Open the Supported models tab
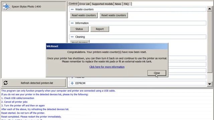The width and height of the screenshot is (214, 120). tap(102, 4)
